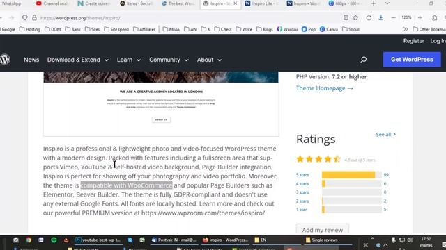Click the 4 stars rating bar
446x250 pixels.
(351, 183)
